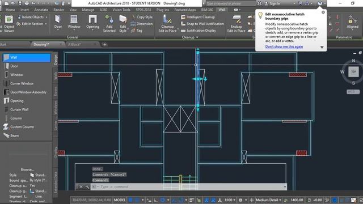
Task: Click Browse in the properties panel
Action: tap(27, 169)
